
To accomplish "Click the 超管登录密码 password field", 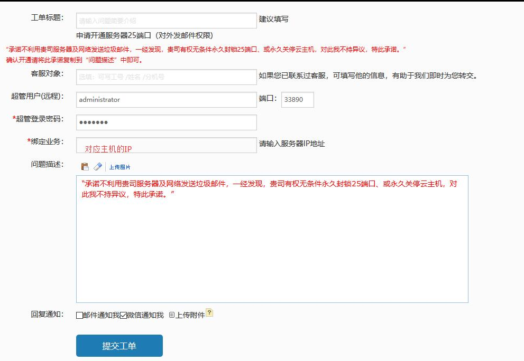I will pyautogui.click(x=165, y=122).
